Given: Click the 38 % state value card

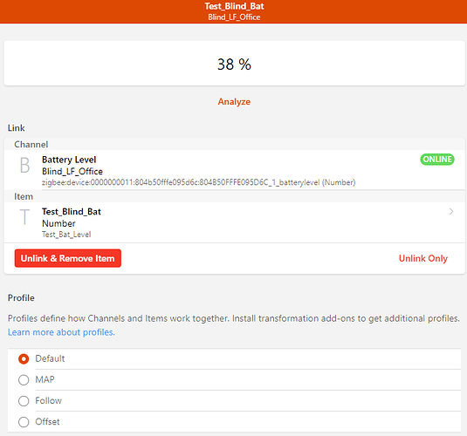Looking at the screenshot, I should pos(234,64).
